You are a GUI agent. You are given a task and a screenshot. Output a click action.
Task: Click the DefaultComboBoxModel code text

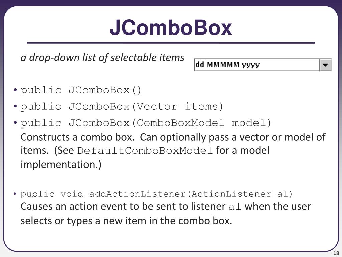[145, 151]
